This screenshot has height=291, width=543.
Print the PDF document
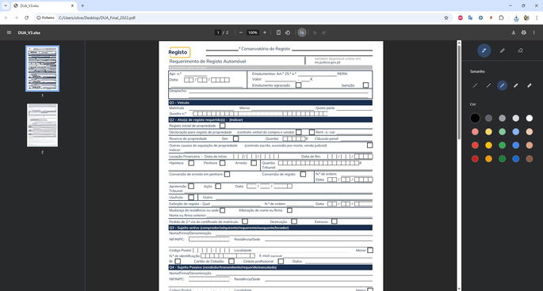[524, 32]
